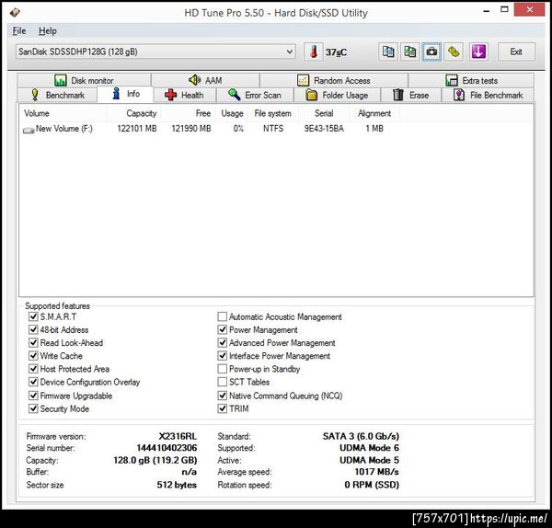Viewport: 552px width, 528px height.
Task: Switch to the File Benchmark tab
Action: [488, 95]
